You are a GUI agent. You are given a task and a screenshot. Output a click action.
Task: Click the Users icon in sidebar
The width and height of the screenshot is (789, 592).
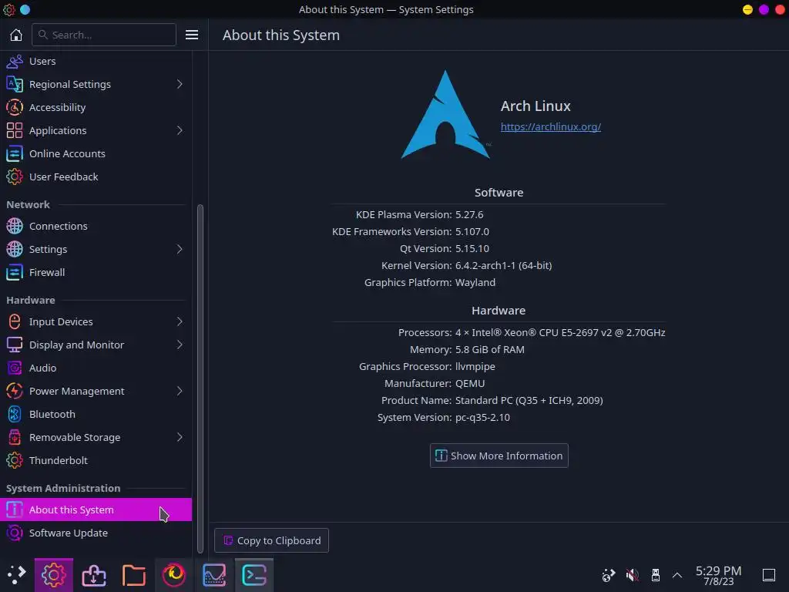(x=15, y=62)
